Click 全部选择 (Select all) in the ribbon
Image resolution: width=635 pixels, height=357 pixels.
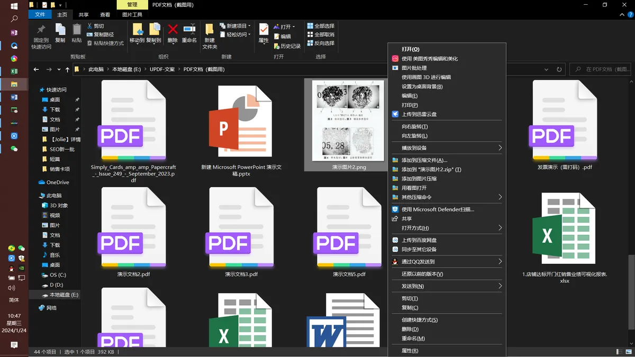(x=321, y=26)
